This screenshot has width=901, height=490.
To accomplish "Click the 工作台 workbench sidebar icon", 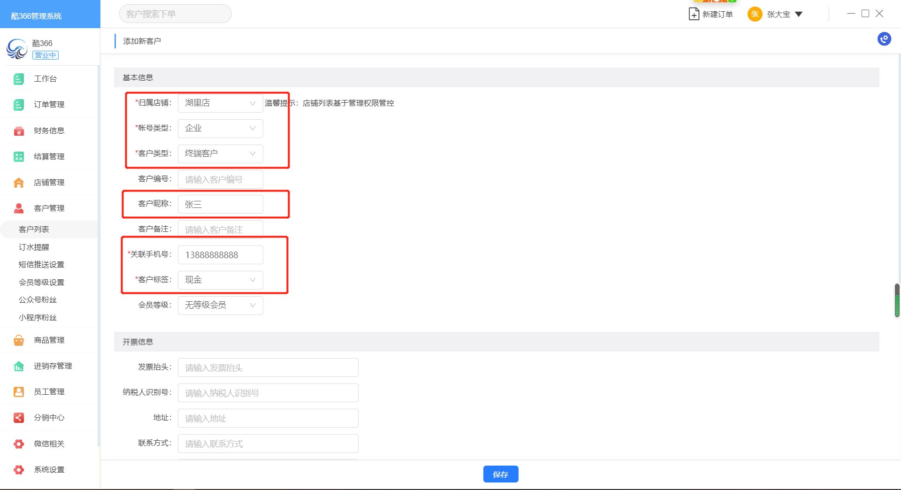I will (x=19, y=79).
